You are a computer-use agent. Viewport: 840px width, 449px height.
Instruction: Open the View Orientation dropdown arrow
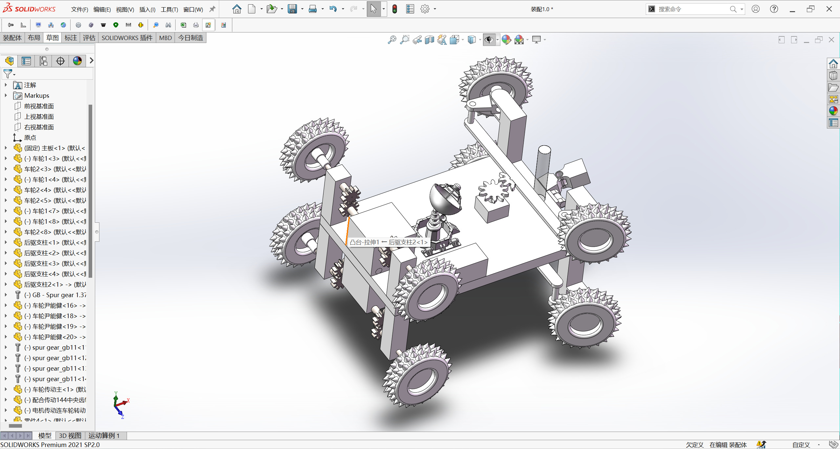click(463, 40)
